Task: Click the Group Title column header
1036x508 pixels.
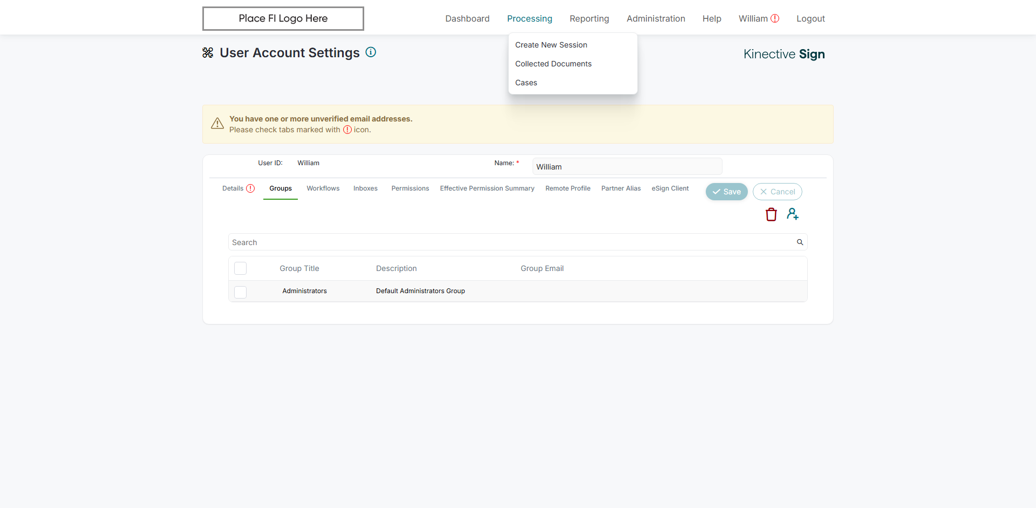Action: point(299,268)
